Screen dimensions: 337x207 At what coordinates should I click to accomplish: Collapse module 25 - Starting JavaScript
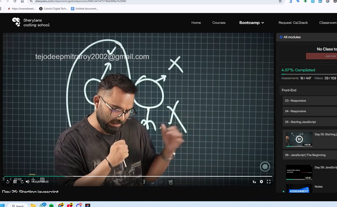click(310, 122)
